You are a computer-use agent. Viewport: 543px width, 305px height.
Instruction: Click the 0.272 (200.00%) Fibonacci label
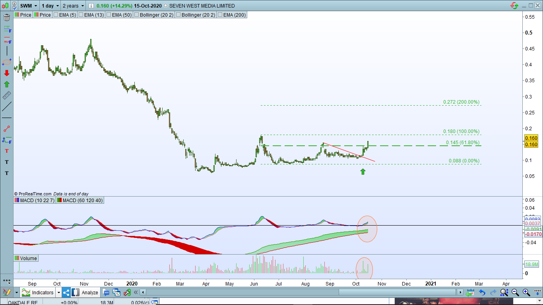(462, 102)
